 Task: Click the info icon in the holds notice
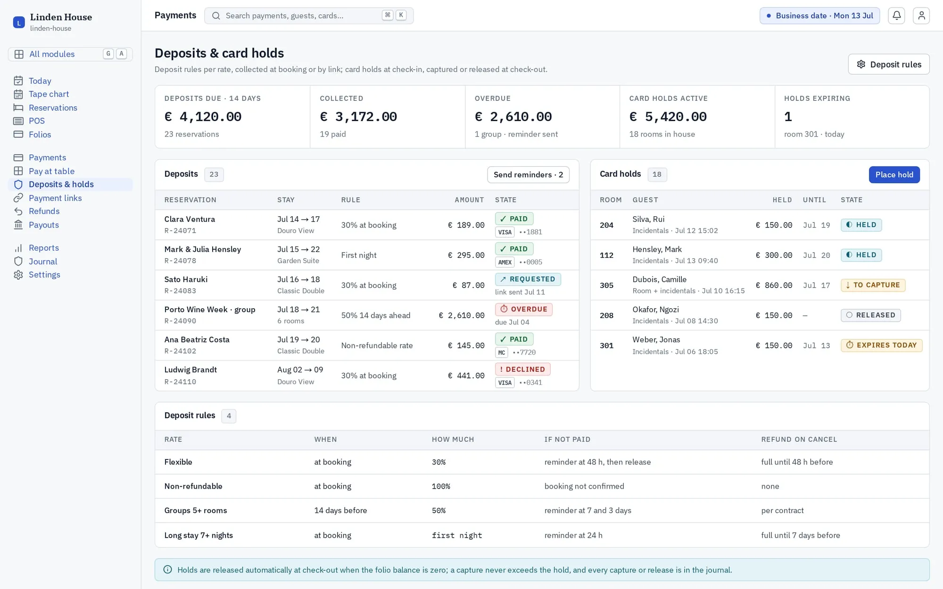pyautogui.click(x=167, y=570)
